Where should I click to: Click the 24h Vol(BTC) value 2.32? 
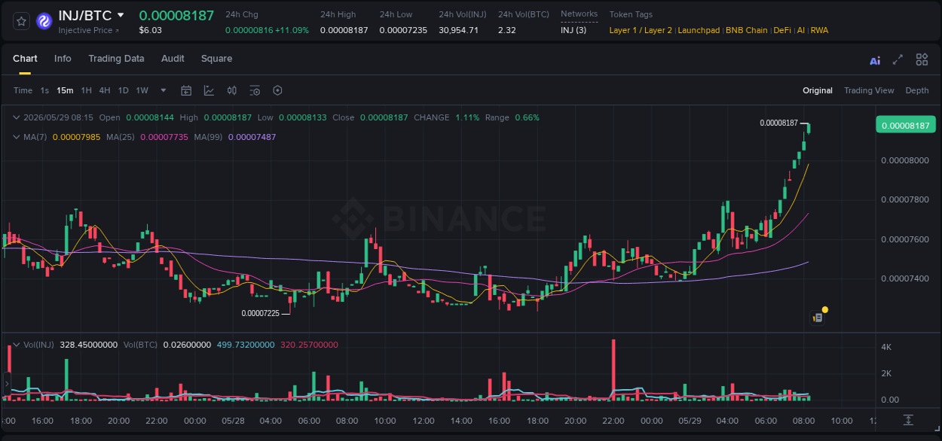[x=507, y=30]
